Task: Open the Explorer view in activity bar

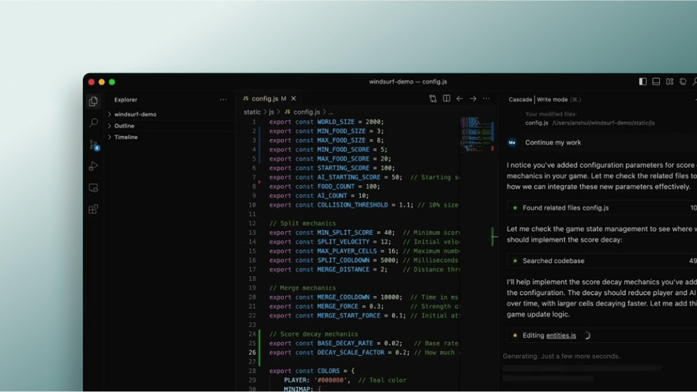Action: click(x=93, y=102)
